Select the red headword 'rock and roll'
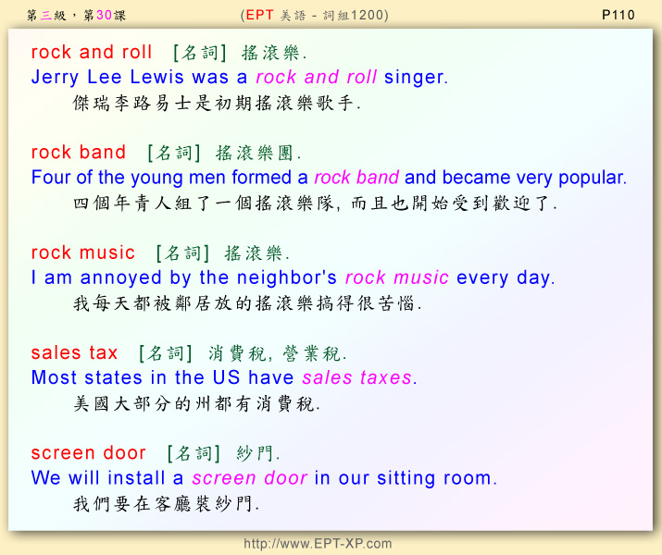The width and height of the screenshot is (662, 555). coord(92,53)
